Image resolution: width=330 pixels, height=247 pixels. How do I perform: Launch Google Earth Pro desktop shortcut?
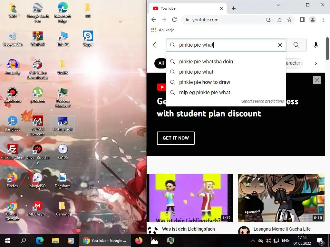click(37, 13)
